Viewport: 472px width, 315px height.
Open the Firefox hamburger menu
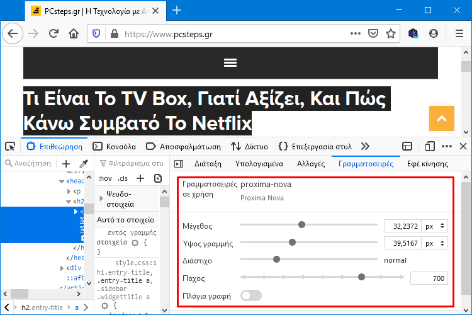coord(459,33)
